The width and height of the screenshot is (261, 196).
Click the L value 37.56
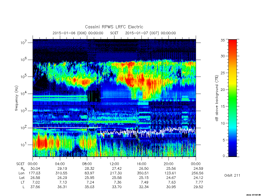tap(35, 187)
